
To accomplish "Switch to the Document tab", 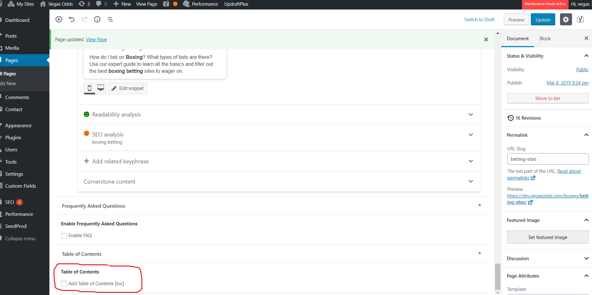I will click(518, 39).
